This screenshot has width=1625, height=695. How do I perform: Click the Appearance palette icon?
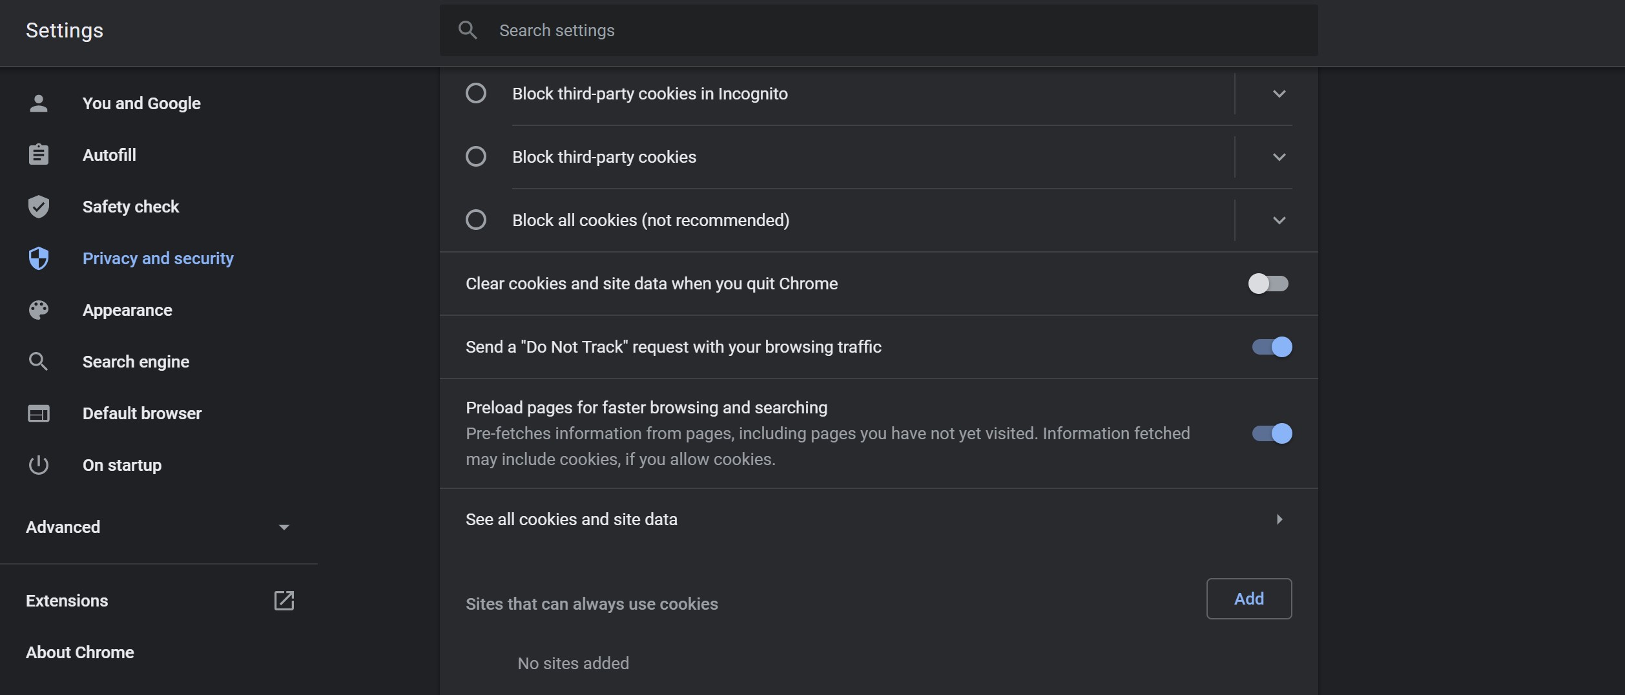click(x=39, y=310)
